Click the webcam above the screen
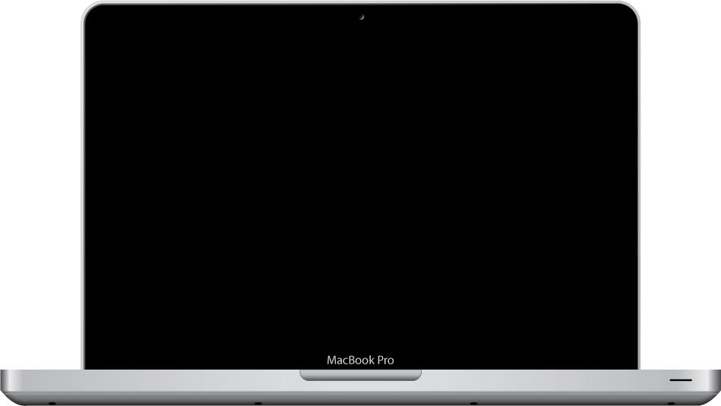721x406 pixels. (362, 17)
